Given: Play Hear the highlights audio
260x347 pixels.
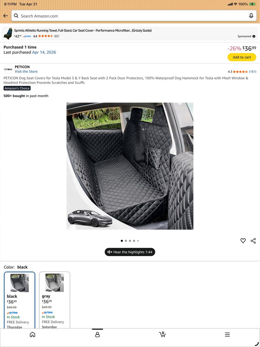Looking at the screenshot, I should pyautogui.click(x=130, y=252).
